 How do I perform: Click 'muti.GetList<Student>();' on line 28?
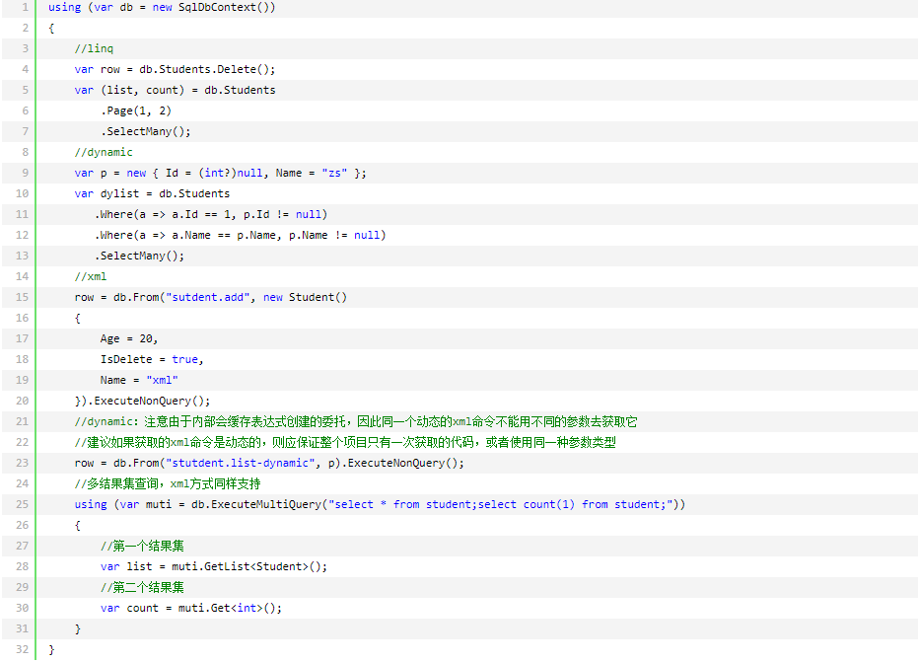pos(249,566)
